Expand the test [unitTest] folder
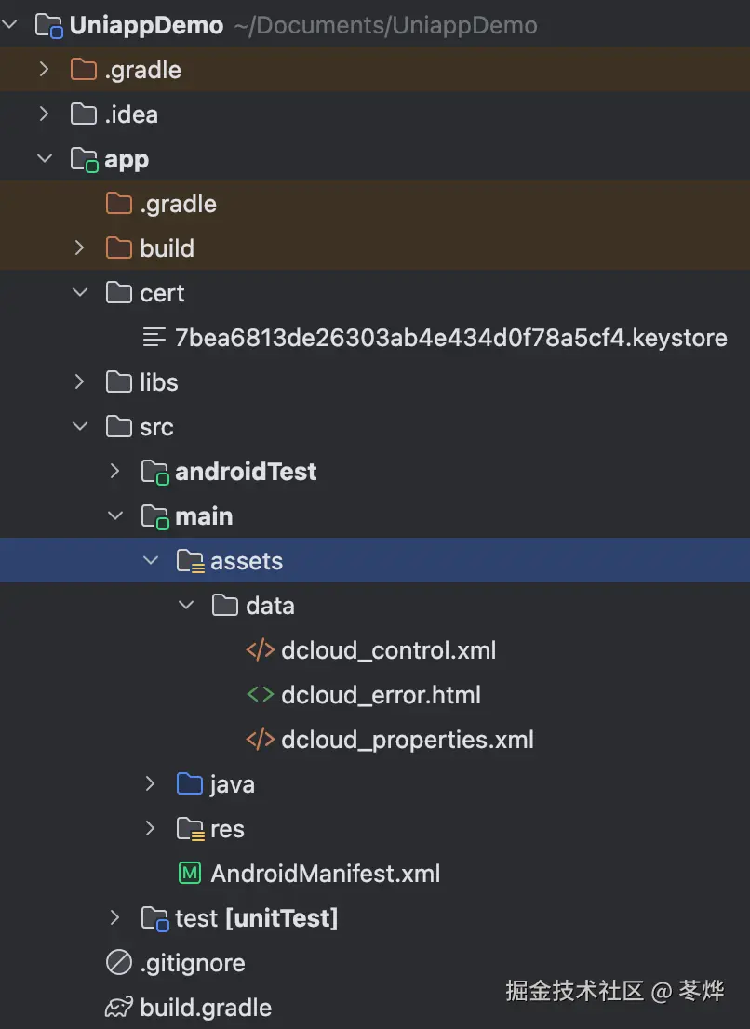The width and height of the screenshot is (750, 1029). 115,918
